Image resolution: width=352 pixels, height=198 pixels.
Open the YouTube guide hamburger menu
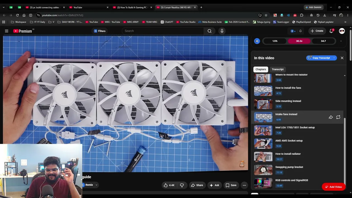pyautogui.click(x=7, y=31)
